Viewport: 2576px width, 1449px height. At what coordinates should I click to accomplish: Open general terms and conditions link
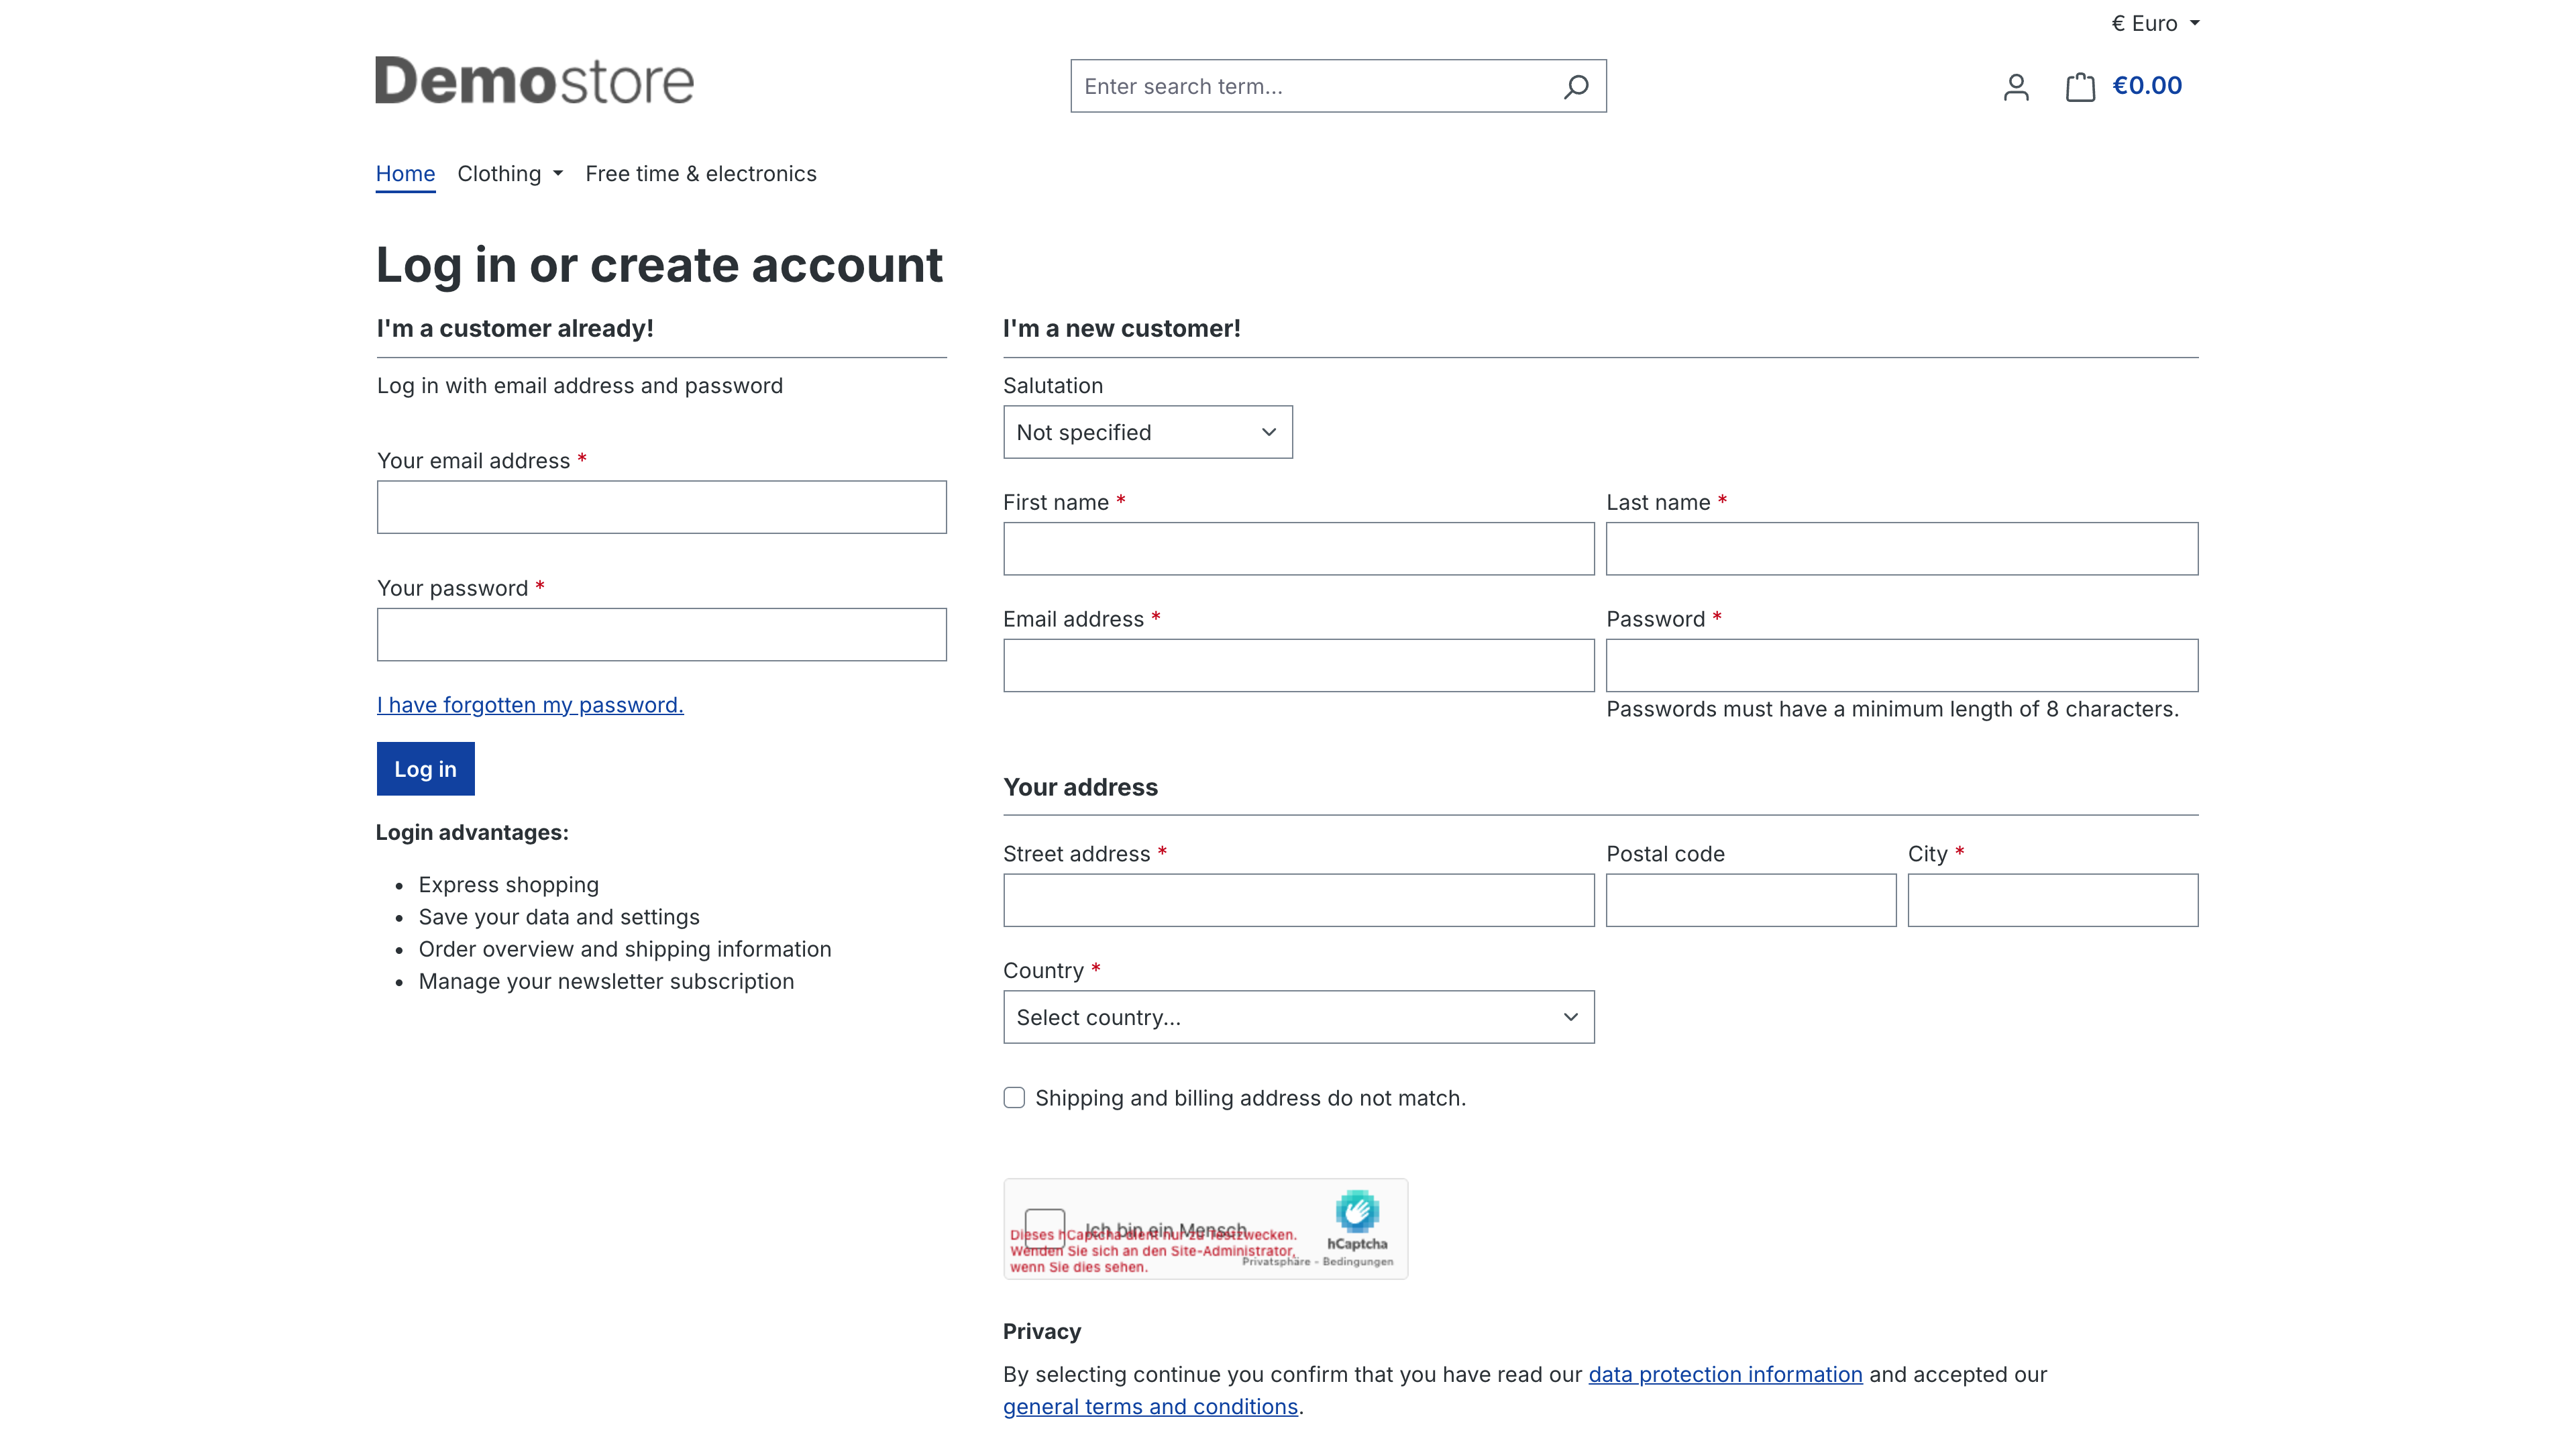pyautogui.click(x=1150, y=1406)
